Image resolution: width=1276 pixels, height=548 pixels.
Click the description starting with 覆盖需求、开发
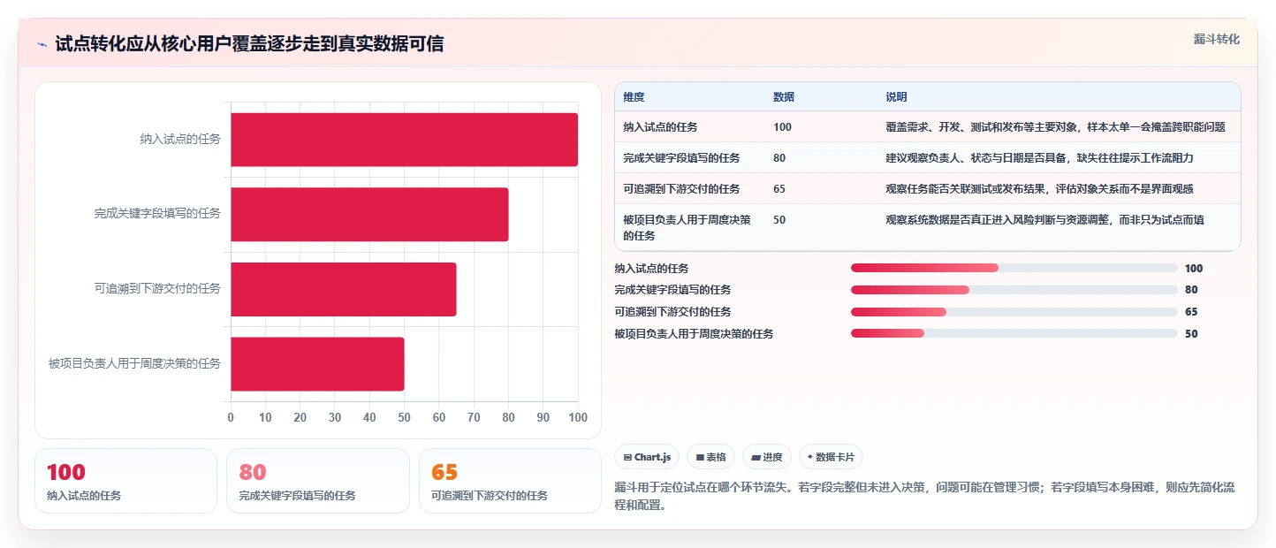click(x=1055, y=127)
